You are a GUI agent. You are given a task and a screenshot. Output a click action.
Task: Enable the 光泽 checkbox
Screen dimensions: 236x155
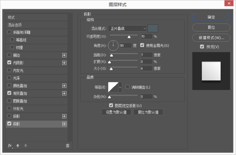pyautogui.click(x=9, y=77)
